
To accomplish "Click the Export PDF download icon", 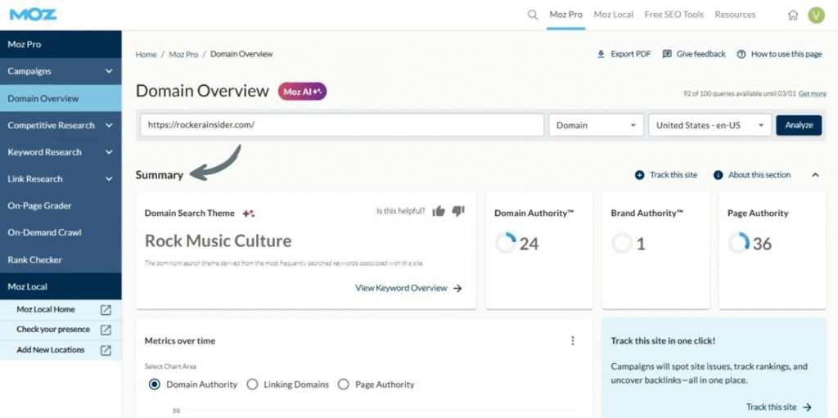I will 601,54.
